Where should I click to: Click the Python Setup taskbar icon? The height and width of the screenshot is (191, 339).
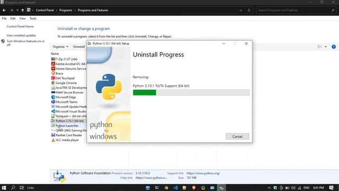221,188
